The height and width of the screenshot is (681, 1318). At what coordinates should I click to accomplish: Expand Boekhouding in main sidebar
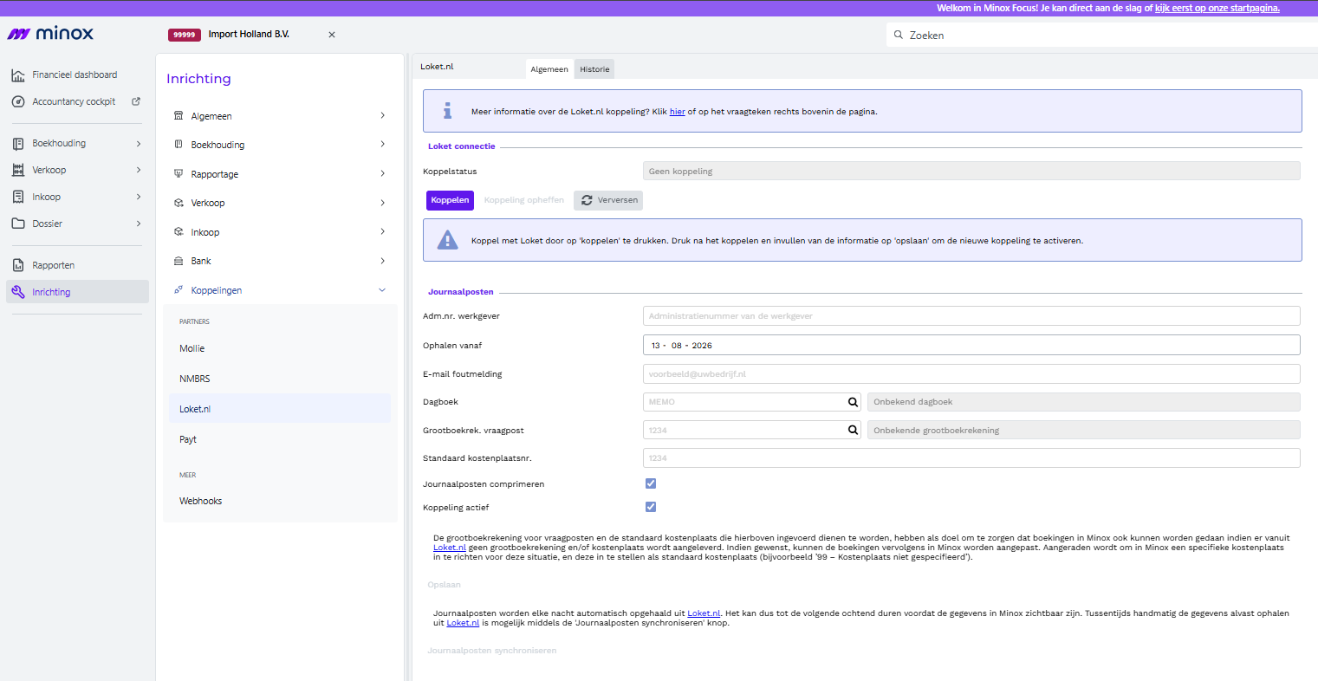pyautogui.click(x=139, y=144)
